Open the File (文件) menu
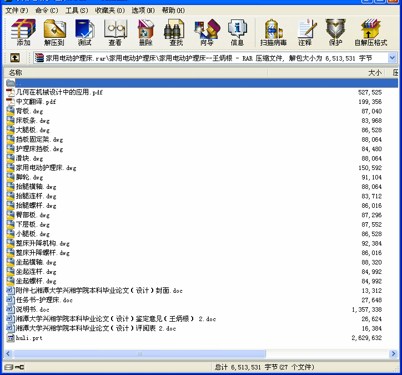Viewport: 402px width, 375px height. (16, 11)
